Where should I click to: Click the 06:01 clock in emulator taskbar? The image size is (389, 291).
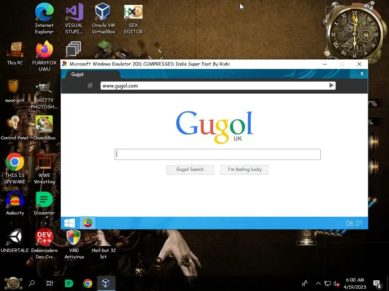point(354,224)
